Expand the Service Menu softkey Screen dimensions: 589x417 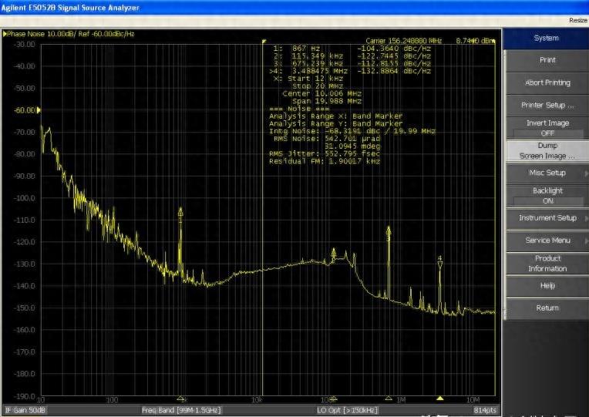[x=547, y=240]
